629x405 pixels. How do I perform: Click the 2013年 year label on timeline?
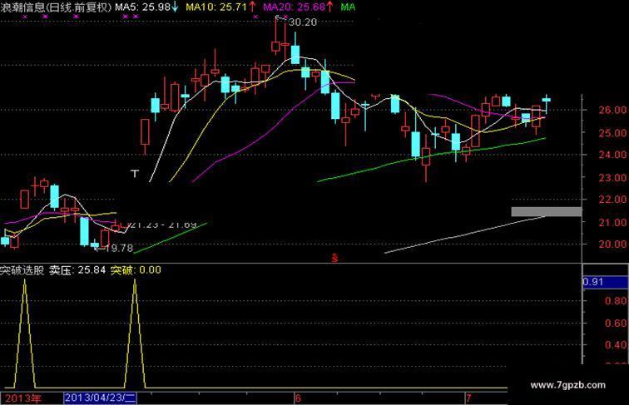(22, 398)
